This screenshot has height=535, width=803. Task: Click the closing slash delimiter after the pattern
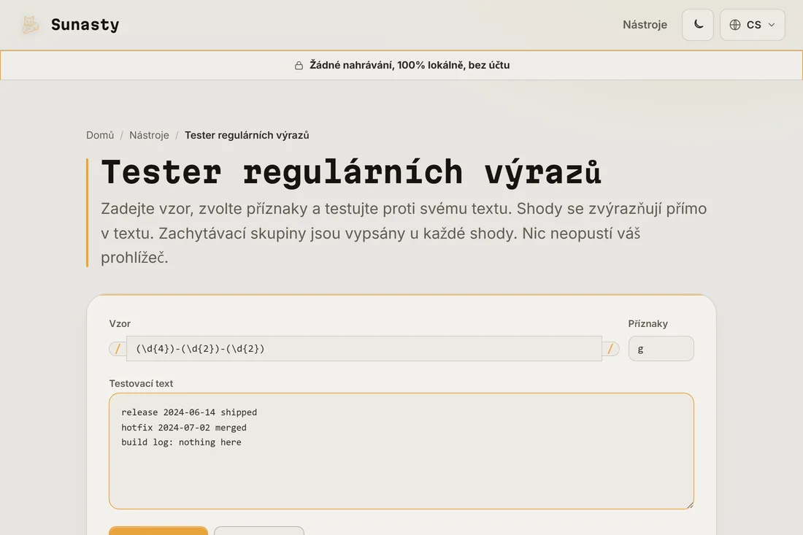610,349
